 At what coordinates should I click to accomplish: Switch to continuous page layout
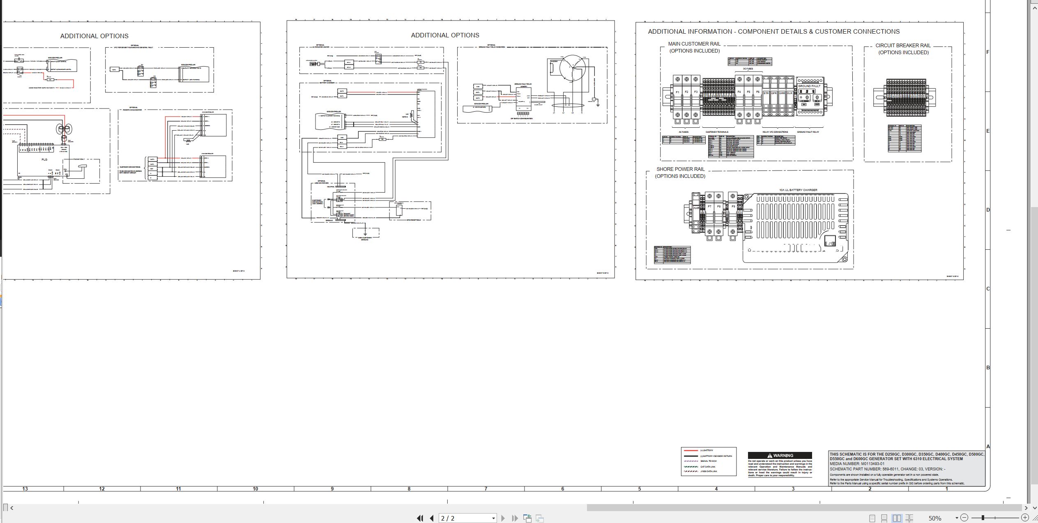click(884, 518)
